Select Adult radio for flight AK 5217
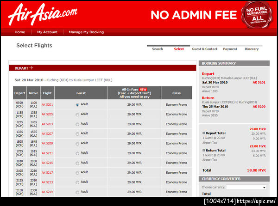 coord(77,173)
